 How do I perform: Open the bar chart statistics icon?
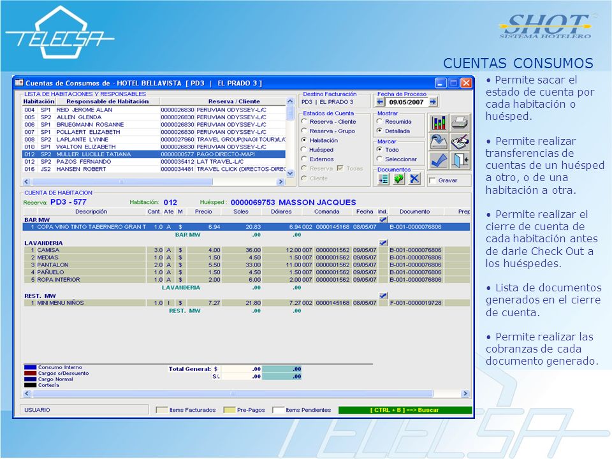(x=439, y=123)
